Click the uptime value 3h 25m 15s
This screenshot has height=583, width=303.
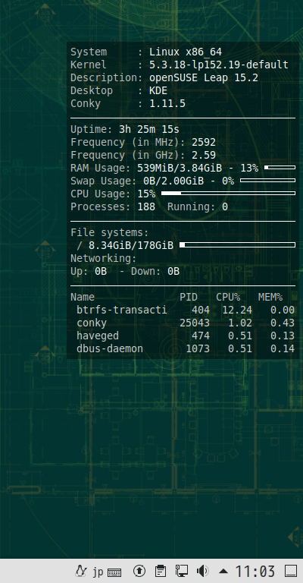(149, 129)
